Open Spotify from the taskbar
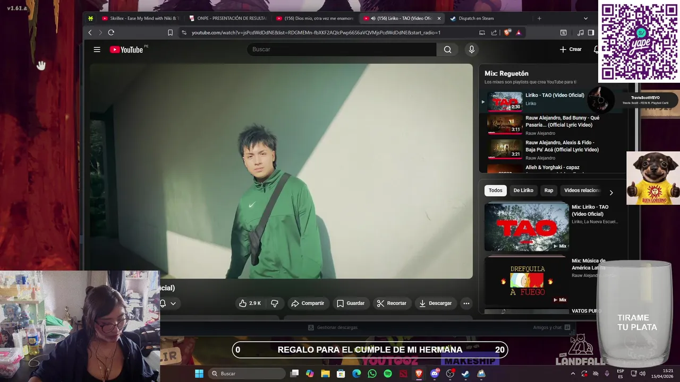680x382 pixels. (x=388, y=374)
